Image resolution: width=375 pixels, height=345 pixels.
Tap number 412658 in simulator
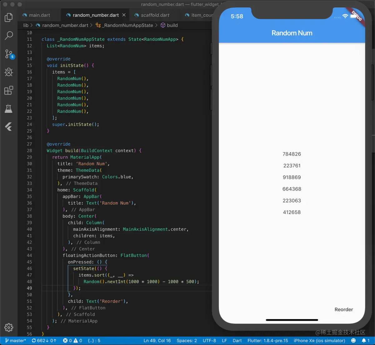click(x=292, y=212)
